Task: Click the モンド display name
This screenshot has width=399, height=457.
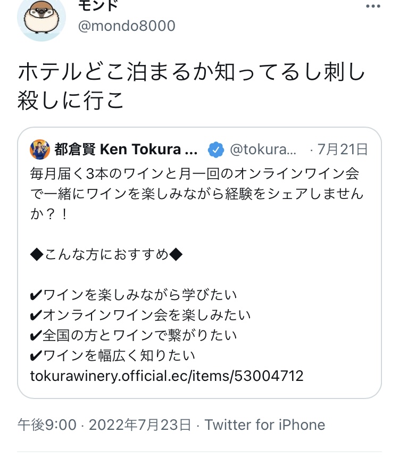Action: (x=98, y=5)
